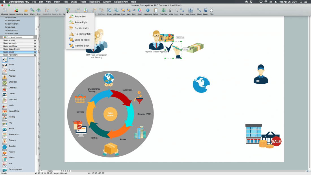Screen dimensions: 311x175
Task: Close the Sales flowchart library tab
Action: (x=35, y=55)
